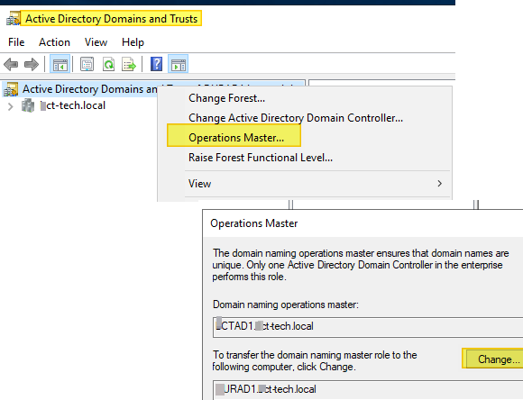Open the View menu in menu bar
Viewport: 523px width, 400px height.
coord(96,42)
